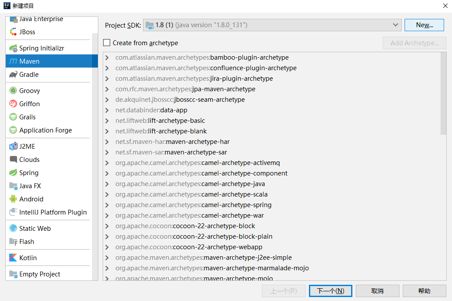Click the Griffon red icon
Viewport: 452px width, 301px height.
(x=13, y=104)
